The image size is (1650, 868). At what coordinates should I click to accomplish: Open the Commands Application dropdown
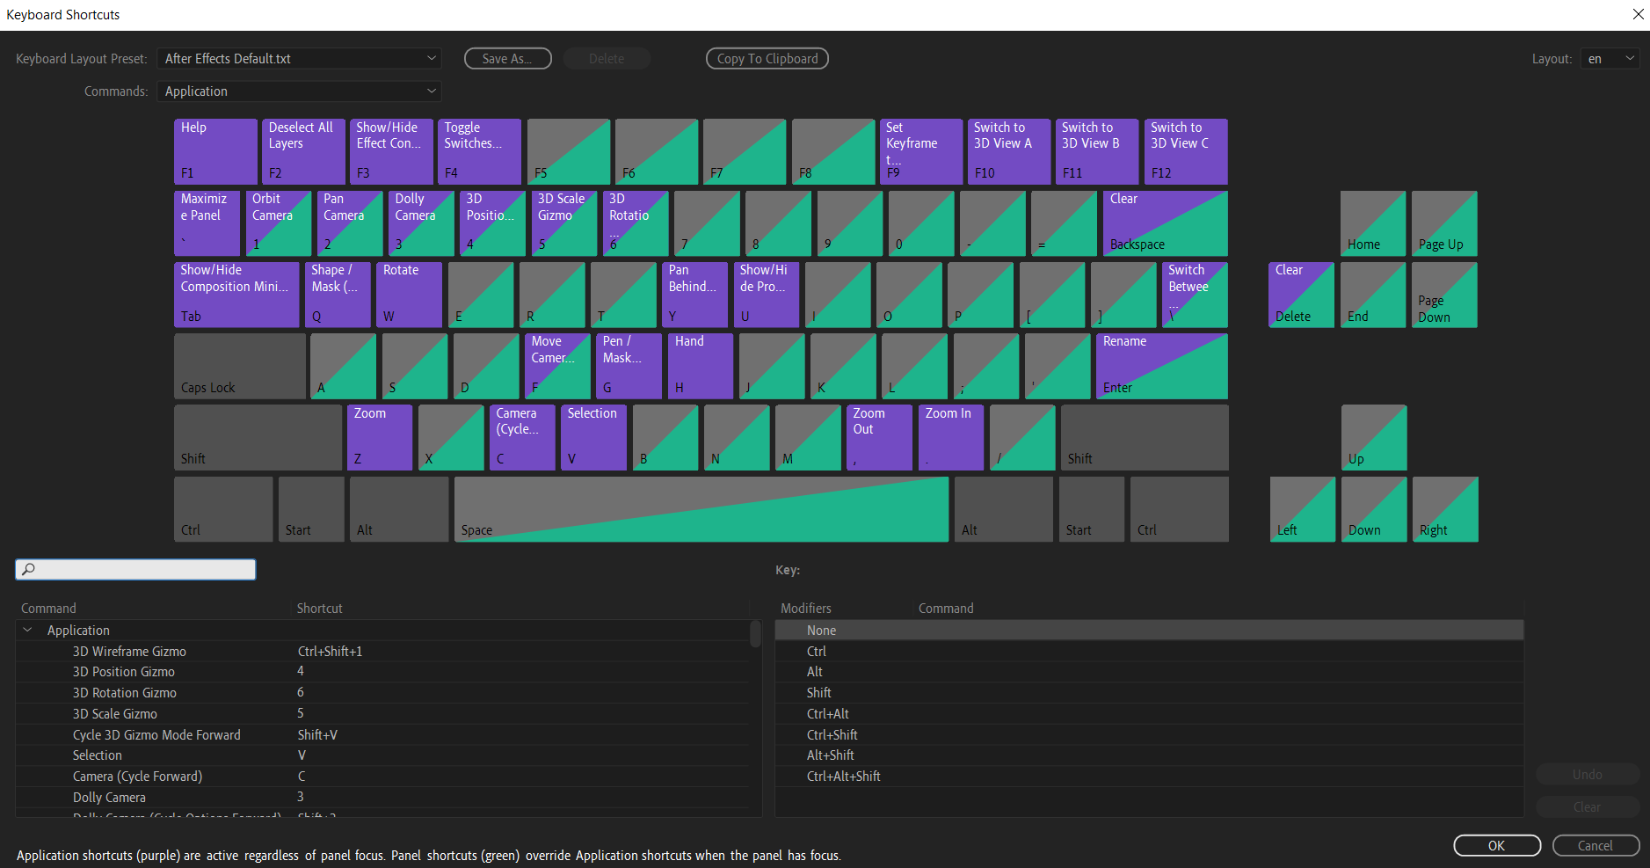point(299,91)
